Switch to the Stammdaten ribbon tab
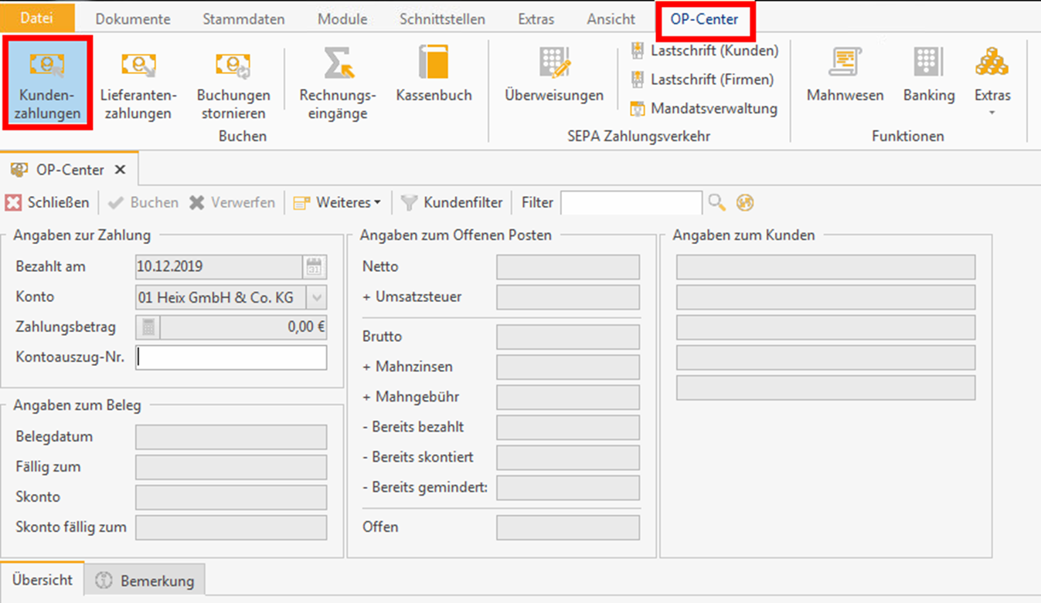This screenshot has width=1041, height=603. pos(243,19)
